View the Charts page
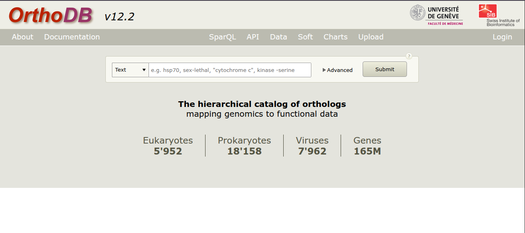This screenshot has height=233, width=525. 335,37
